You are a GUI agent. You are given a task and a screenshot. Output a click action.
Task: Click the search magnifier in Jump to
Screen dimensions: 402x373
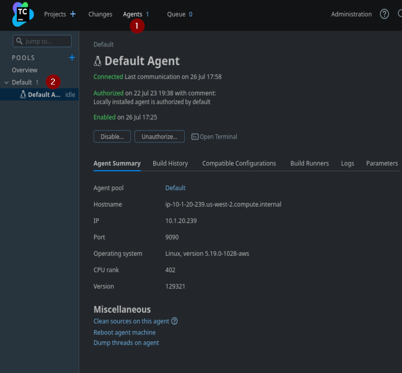[x=19, y=41]
